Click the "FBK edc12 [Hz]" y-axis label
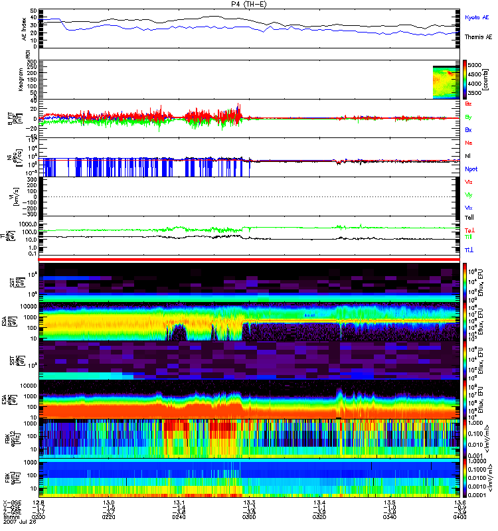Viewport: 498px width, 531px height. [x=13, y=439]
